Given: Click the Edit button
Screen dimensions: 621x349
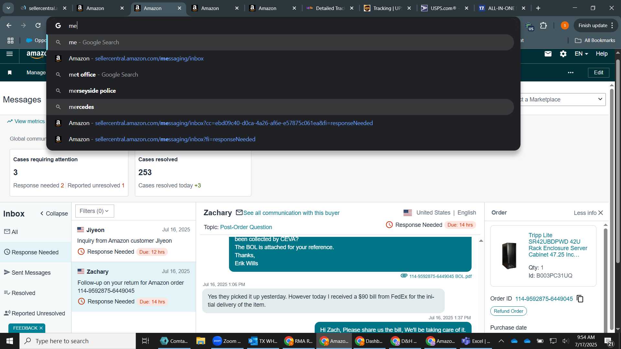Looking at the screenshot, I should pos(598,73).
